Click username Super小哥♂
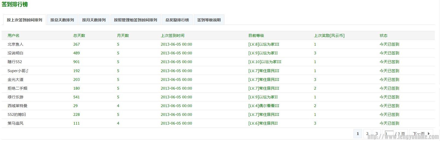 click(18, 71)
